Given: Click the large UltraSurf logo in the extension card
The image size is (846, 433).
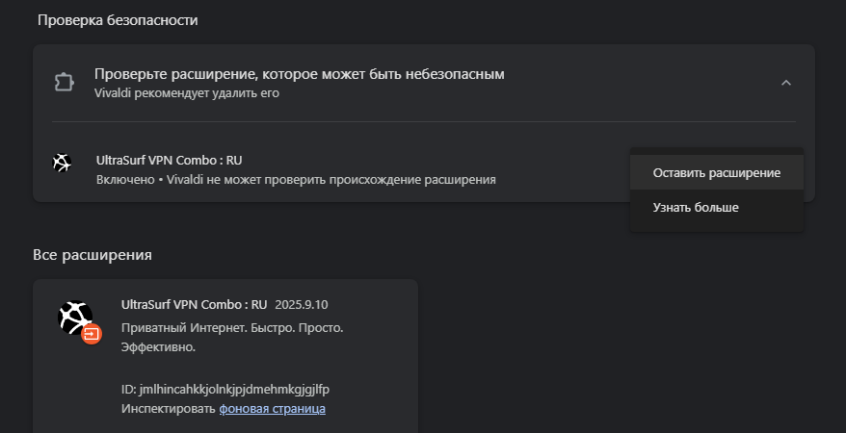Looking at the screenshot, I should pyautogui.click(x=75, y=318).
